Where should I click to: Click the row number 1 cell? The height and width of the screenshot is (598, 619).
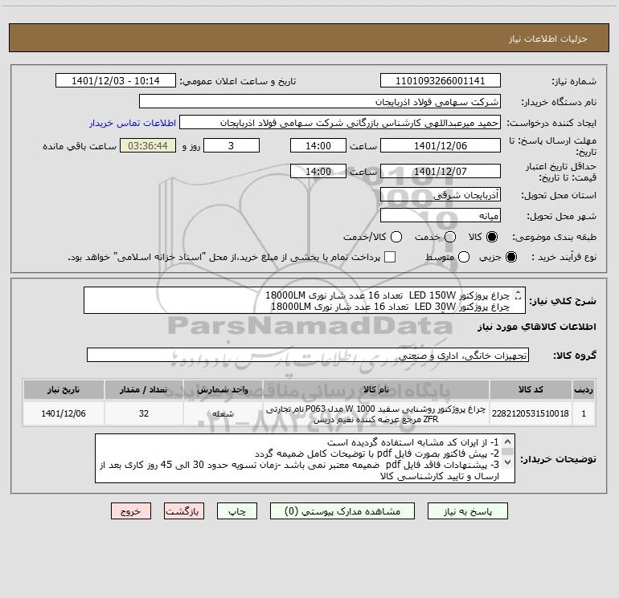(x=584, y=413)
